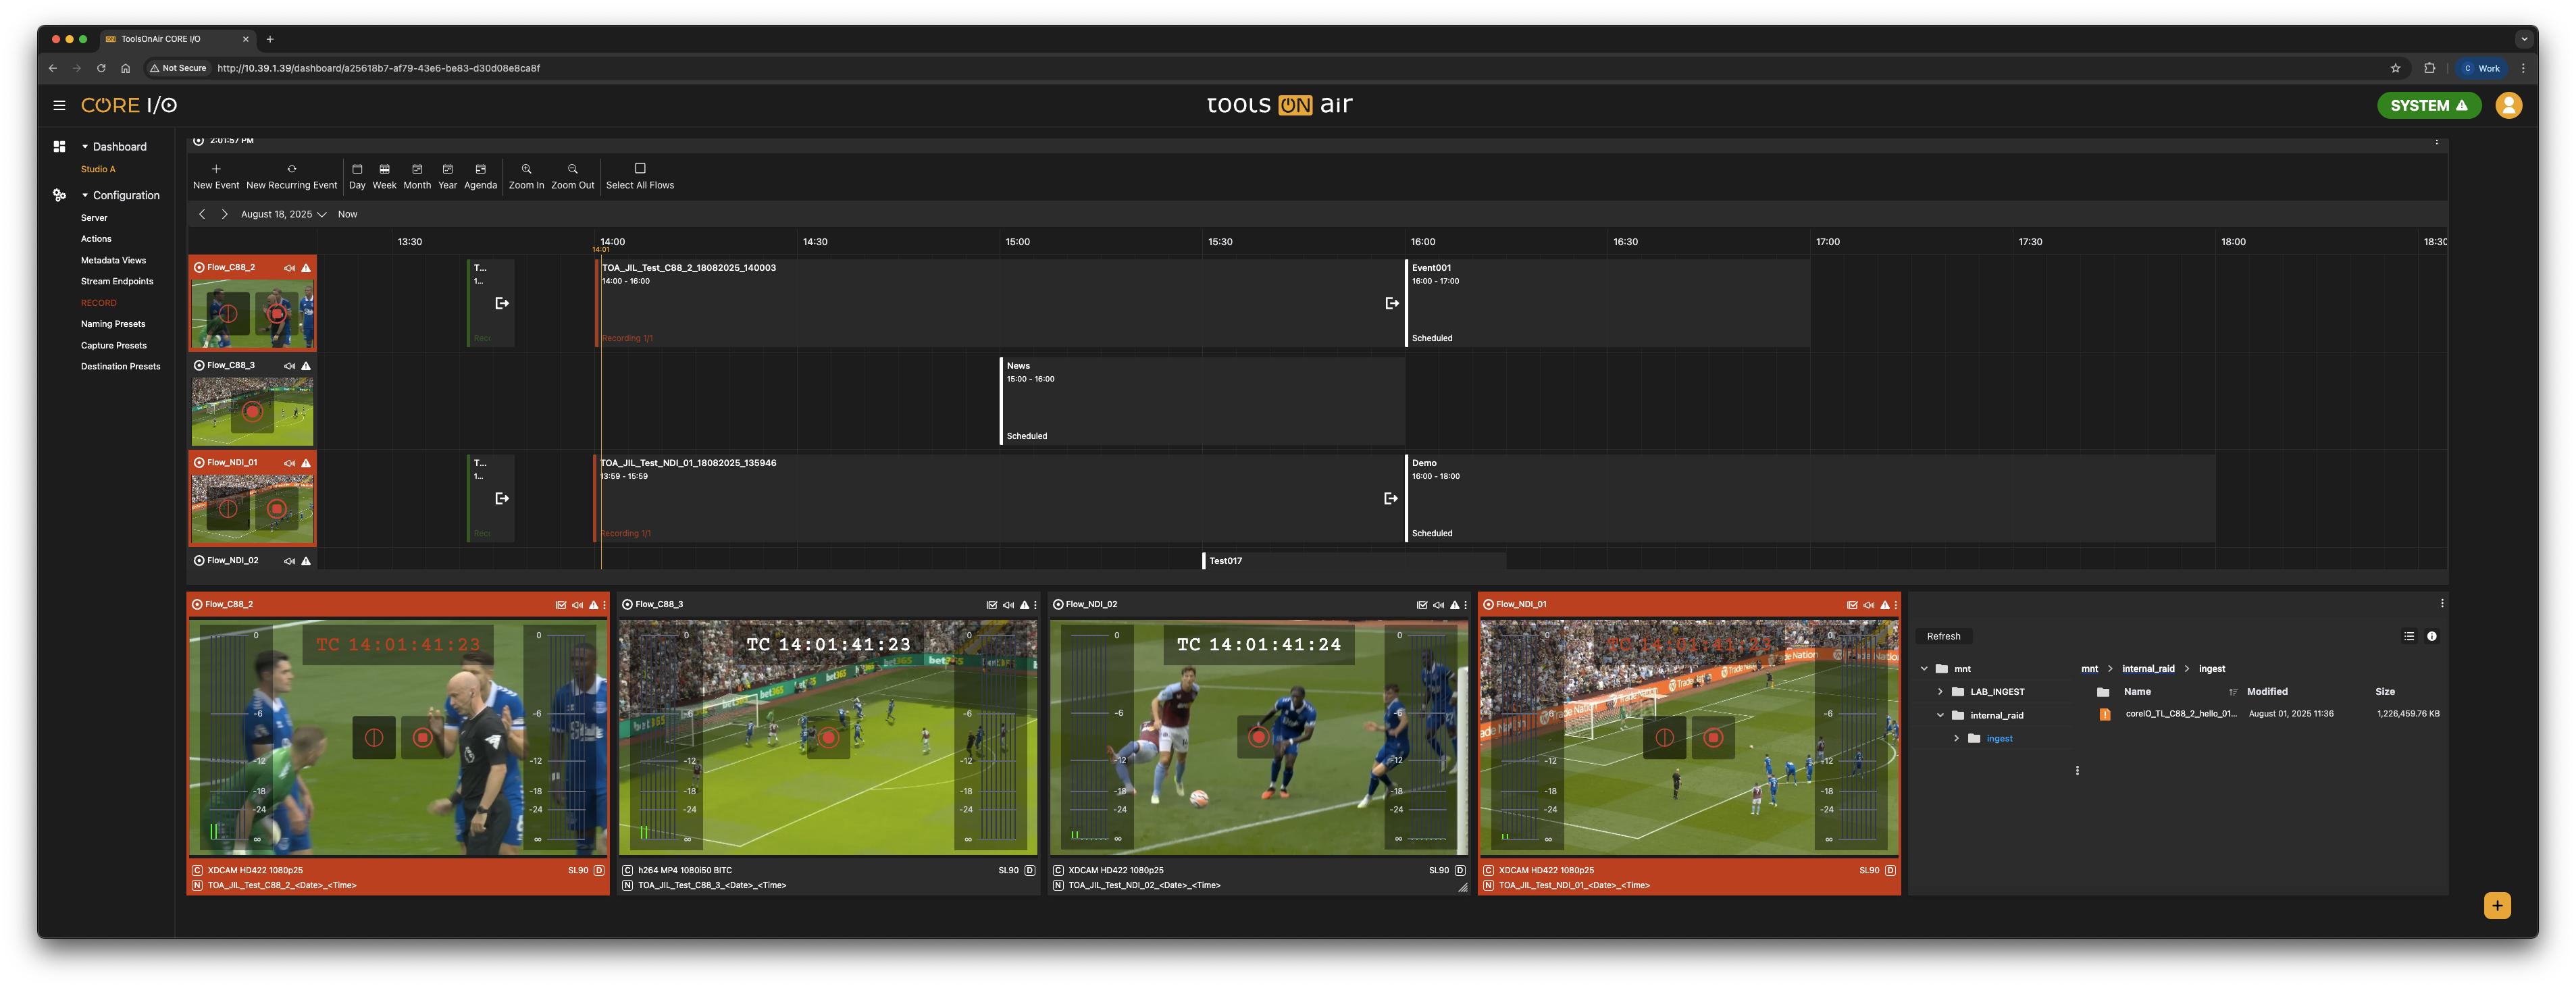
Task: Click the Zoom In timeline tool
Action: 526,175
